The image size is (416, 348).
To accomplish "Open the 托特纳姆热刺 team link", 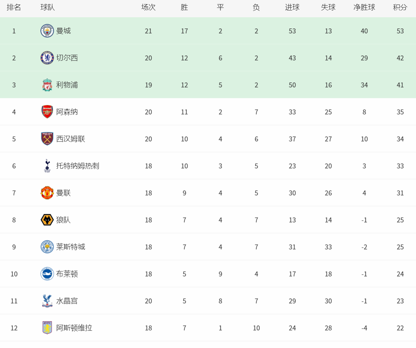I will [78, 166].
